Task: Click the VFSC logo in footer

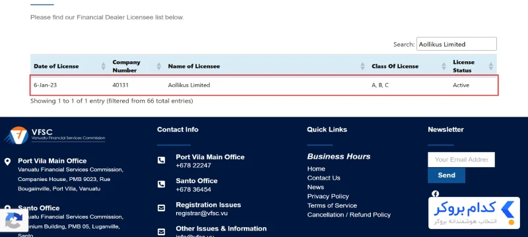Action: point(55,135)
